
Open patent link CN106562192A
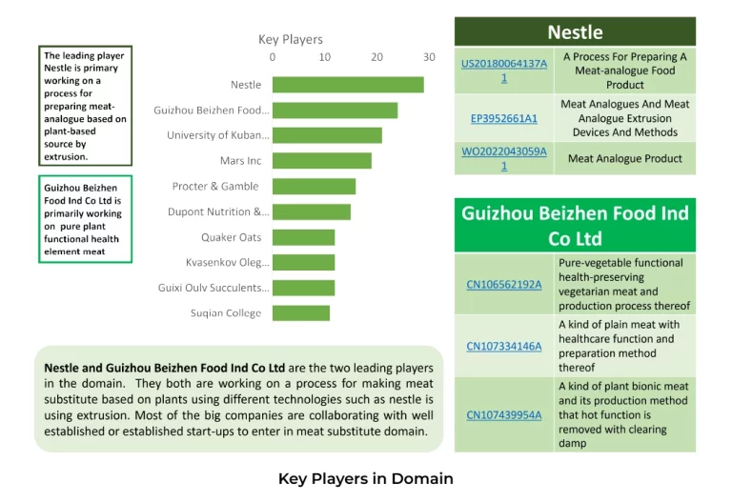tap(503, 285)
